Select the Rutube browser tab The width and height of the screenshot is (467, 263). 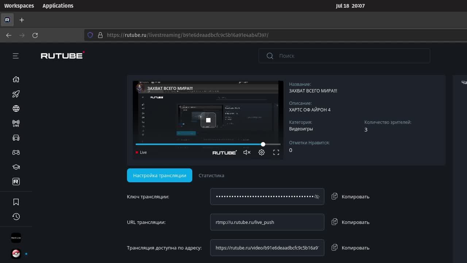7,20
